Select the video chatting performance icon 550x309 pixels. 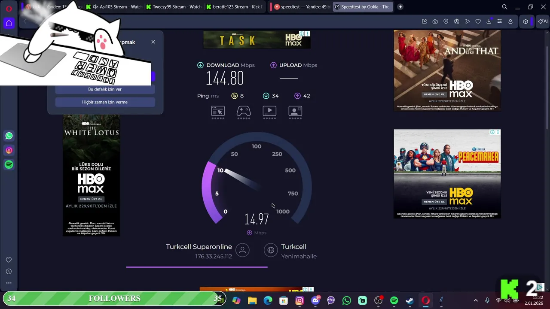[x=295, y=112]
